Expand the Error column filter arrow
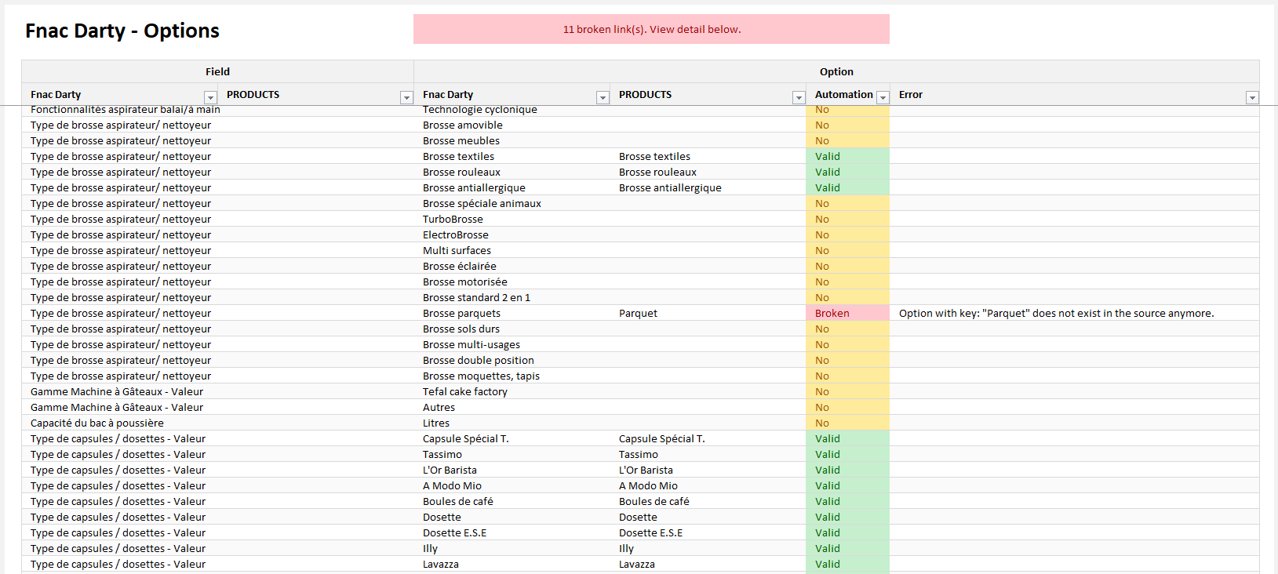This screenshot has height=574, width=1278. tap(1252, 97)
